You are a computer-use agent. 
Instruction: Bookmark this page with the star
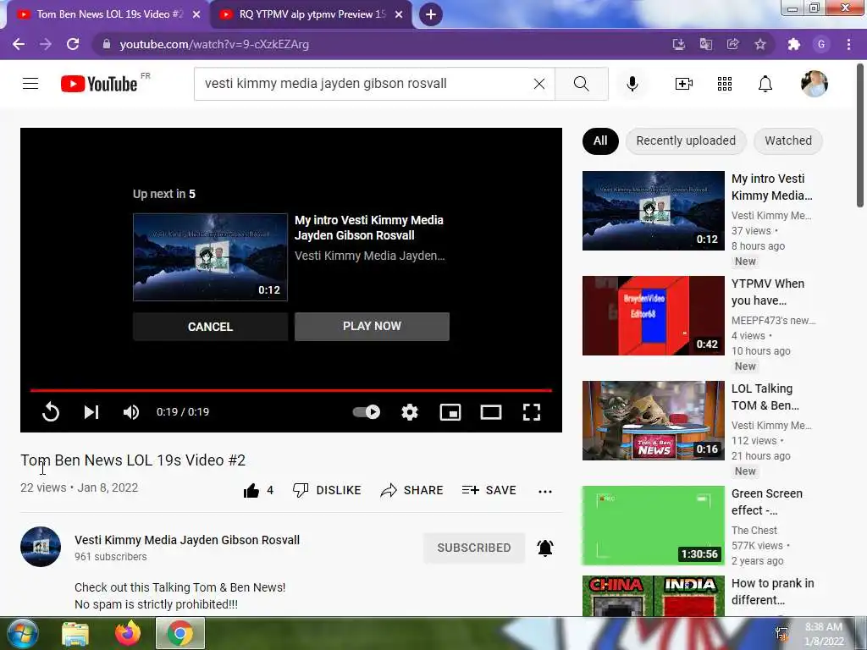(x=760, y=44)
